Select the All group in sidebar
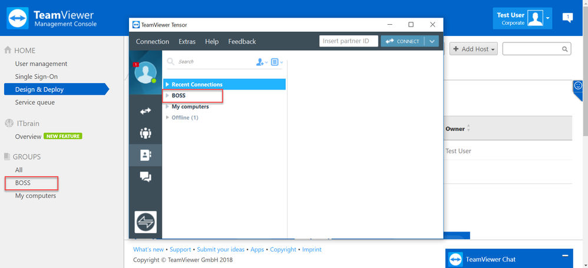588x268 pixels. tap(19, 170)
